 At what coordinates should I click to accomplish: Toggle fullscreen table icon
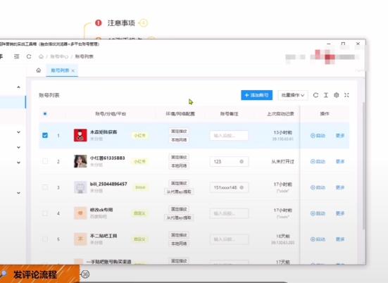click(x=346, y=95)
